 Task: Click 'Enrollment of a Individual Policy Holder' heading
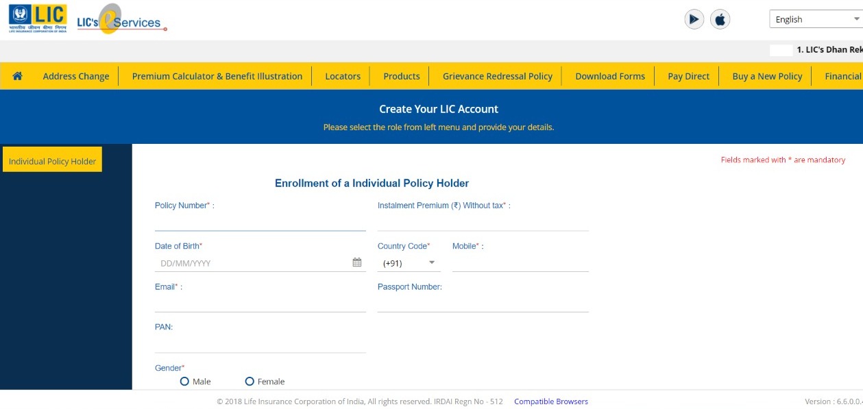372,183
